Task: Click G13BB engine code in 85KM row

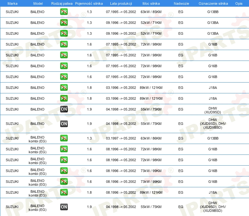Action: pyautogui.click(x=213, y=12)
